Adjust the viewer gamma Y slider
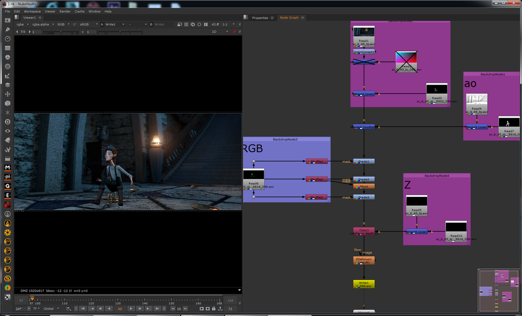Screen dimensions: 522x316 coord(120,32)
